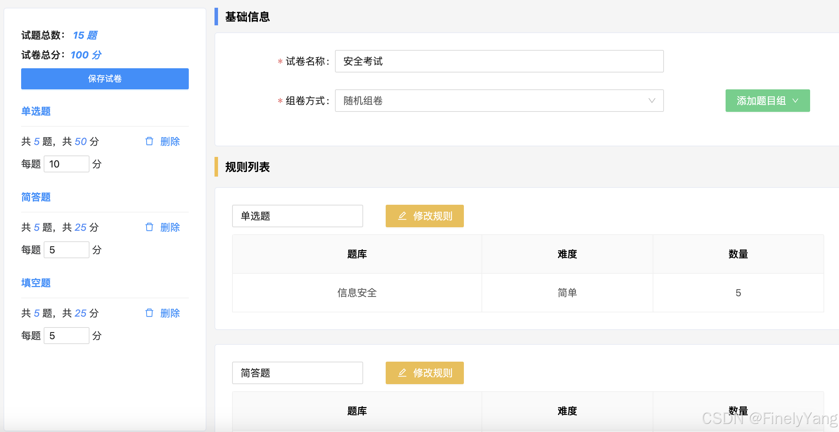Click trash icon in 单选题 section

point(149,141)
